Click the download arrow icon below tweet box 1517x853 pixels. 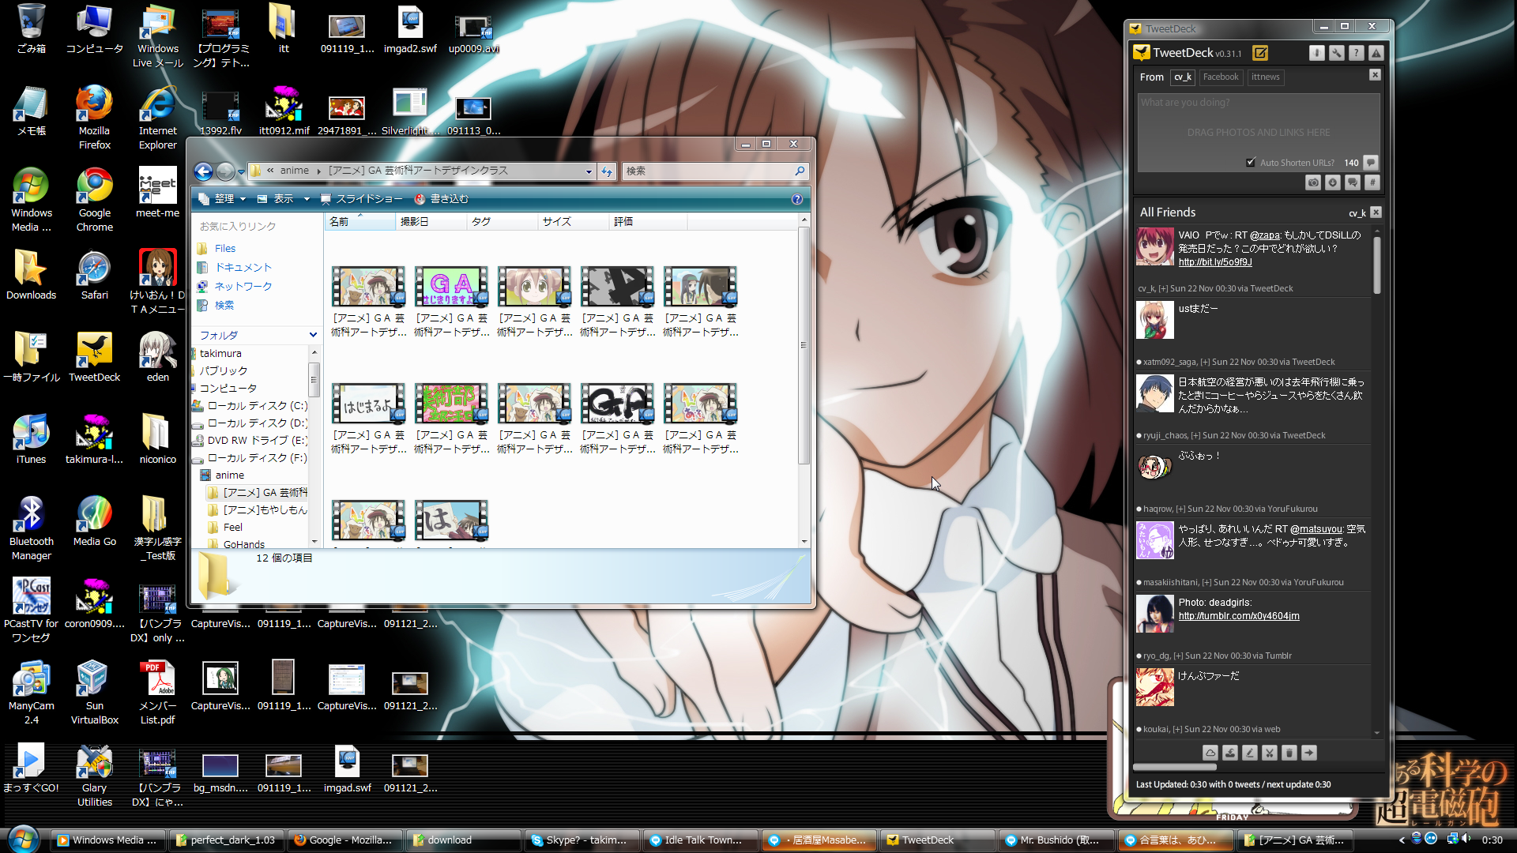pyautogui.click(x=1332, y=182)
